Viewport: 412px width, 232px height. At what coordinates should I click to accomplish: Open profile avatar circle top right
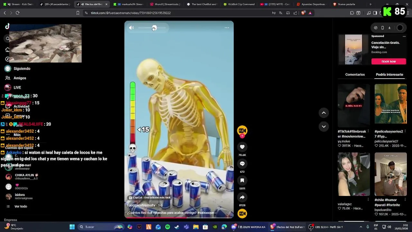(x=400, y=28)
